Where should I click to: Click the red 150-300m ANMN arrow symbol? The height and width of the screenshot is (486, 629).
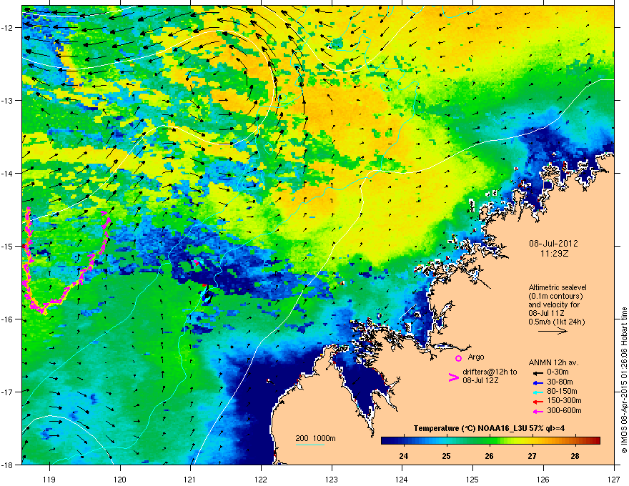[538, 402]
